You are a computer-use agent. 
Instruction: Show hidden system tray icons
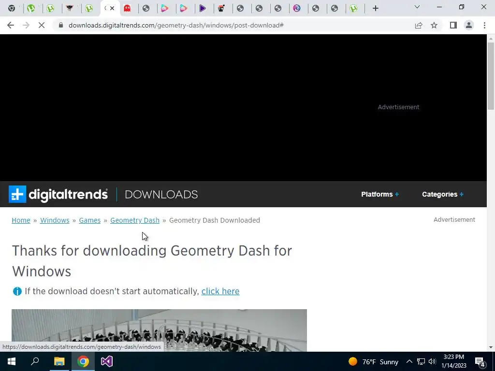[409, 361]
